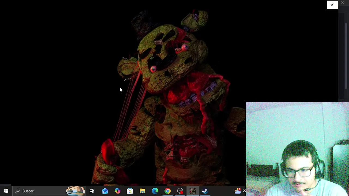Close the background window with top-right X
Viewport: 349px width, 196px height.
click(343, 3)
